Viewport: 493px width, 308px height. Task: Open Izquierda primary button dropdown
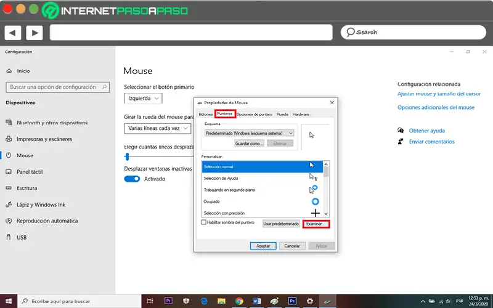coord(144,99)
